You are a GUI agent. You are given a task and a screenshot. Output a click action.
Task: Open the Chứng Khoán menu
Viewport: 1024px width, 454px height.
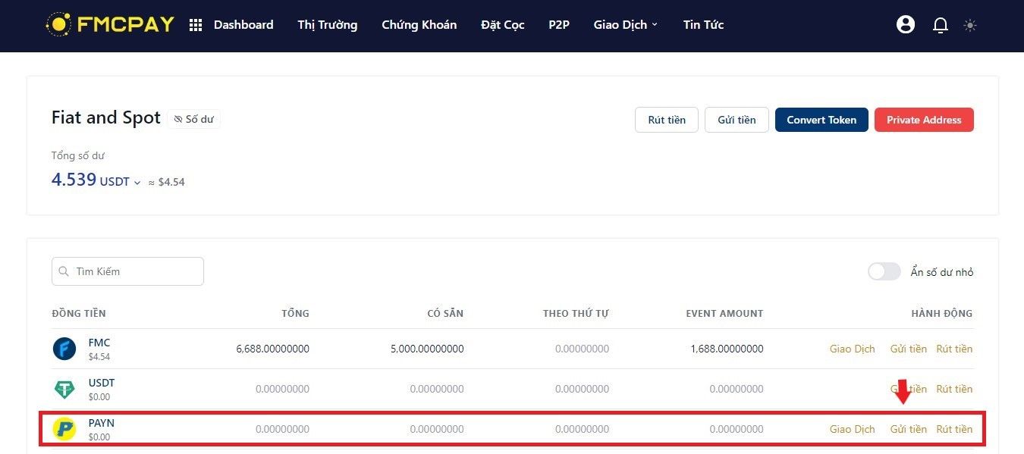click(x=419, y=25)
